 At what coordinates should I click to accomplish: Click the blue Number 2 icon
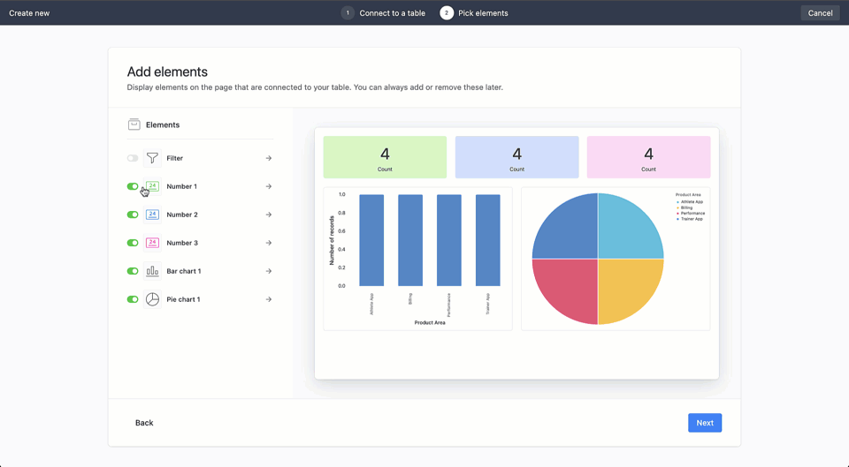tap(152, 215)
